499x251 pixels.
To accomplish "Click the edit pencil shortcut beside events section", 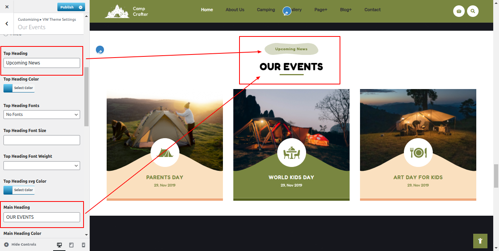I will (x=100, y=50).
